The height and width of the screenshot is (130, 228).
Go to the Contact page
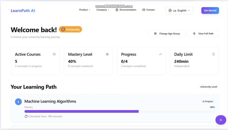coord(149,10)
